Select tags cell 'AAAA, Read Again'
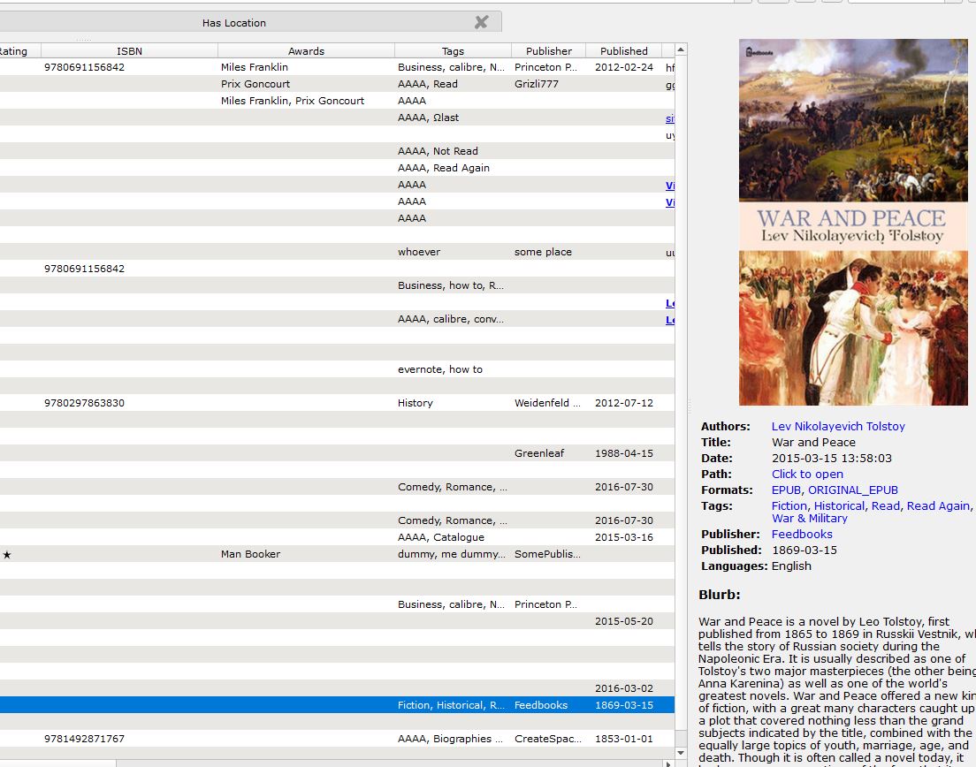Image resolution: width=976 pixels, height=767 pixels. 453,168
